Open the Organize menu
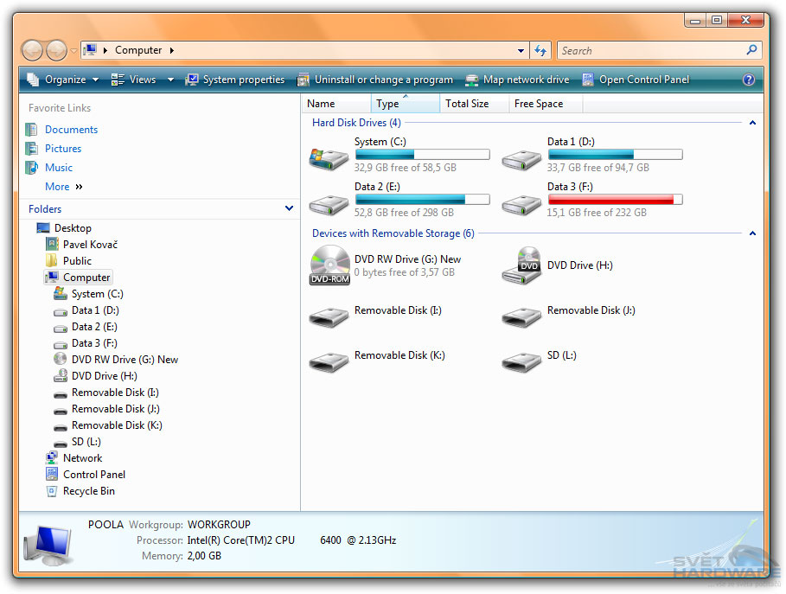The width and height of the screenshot is (786, 594). tap(58, 80)
